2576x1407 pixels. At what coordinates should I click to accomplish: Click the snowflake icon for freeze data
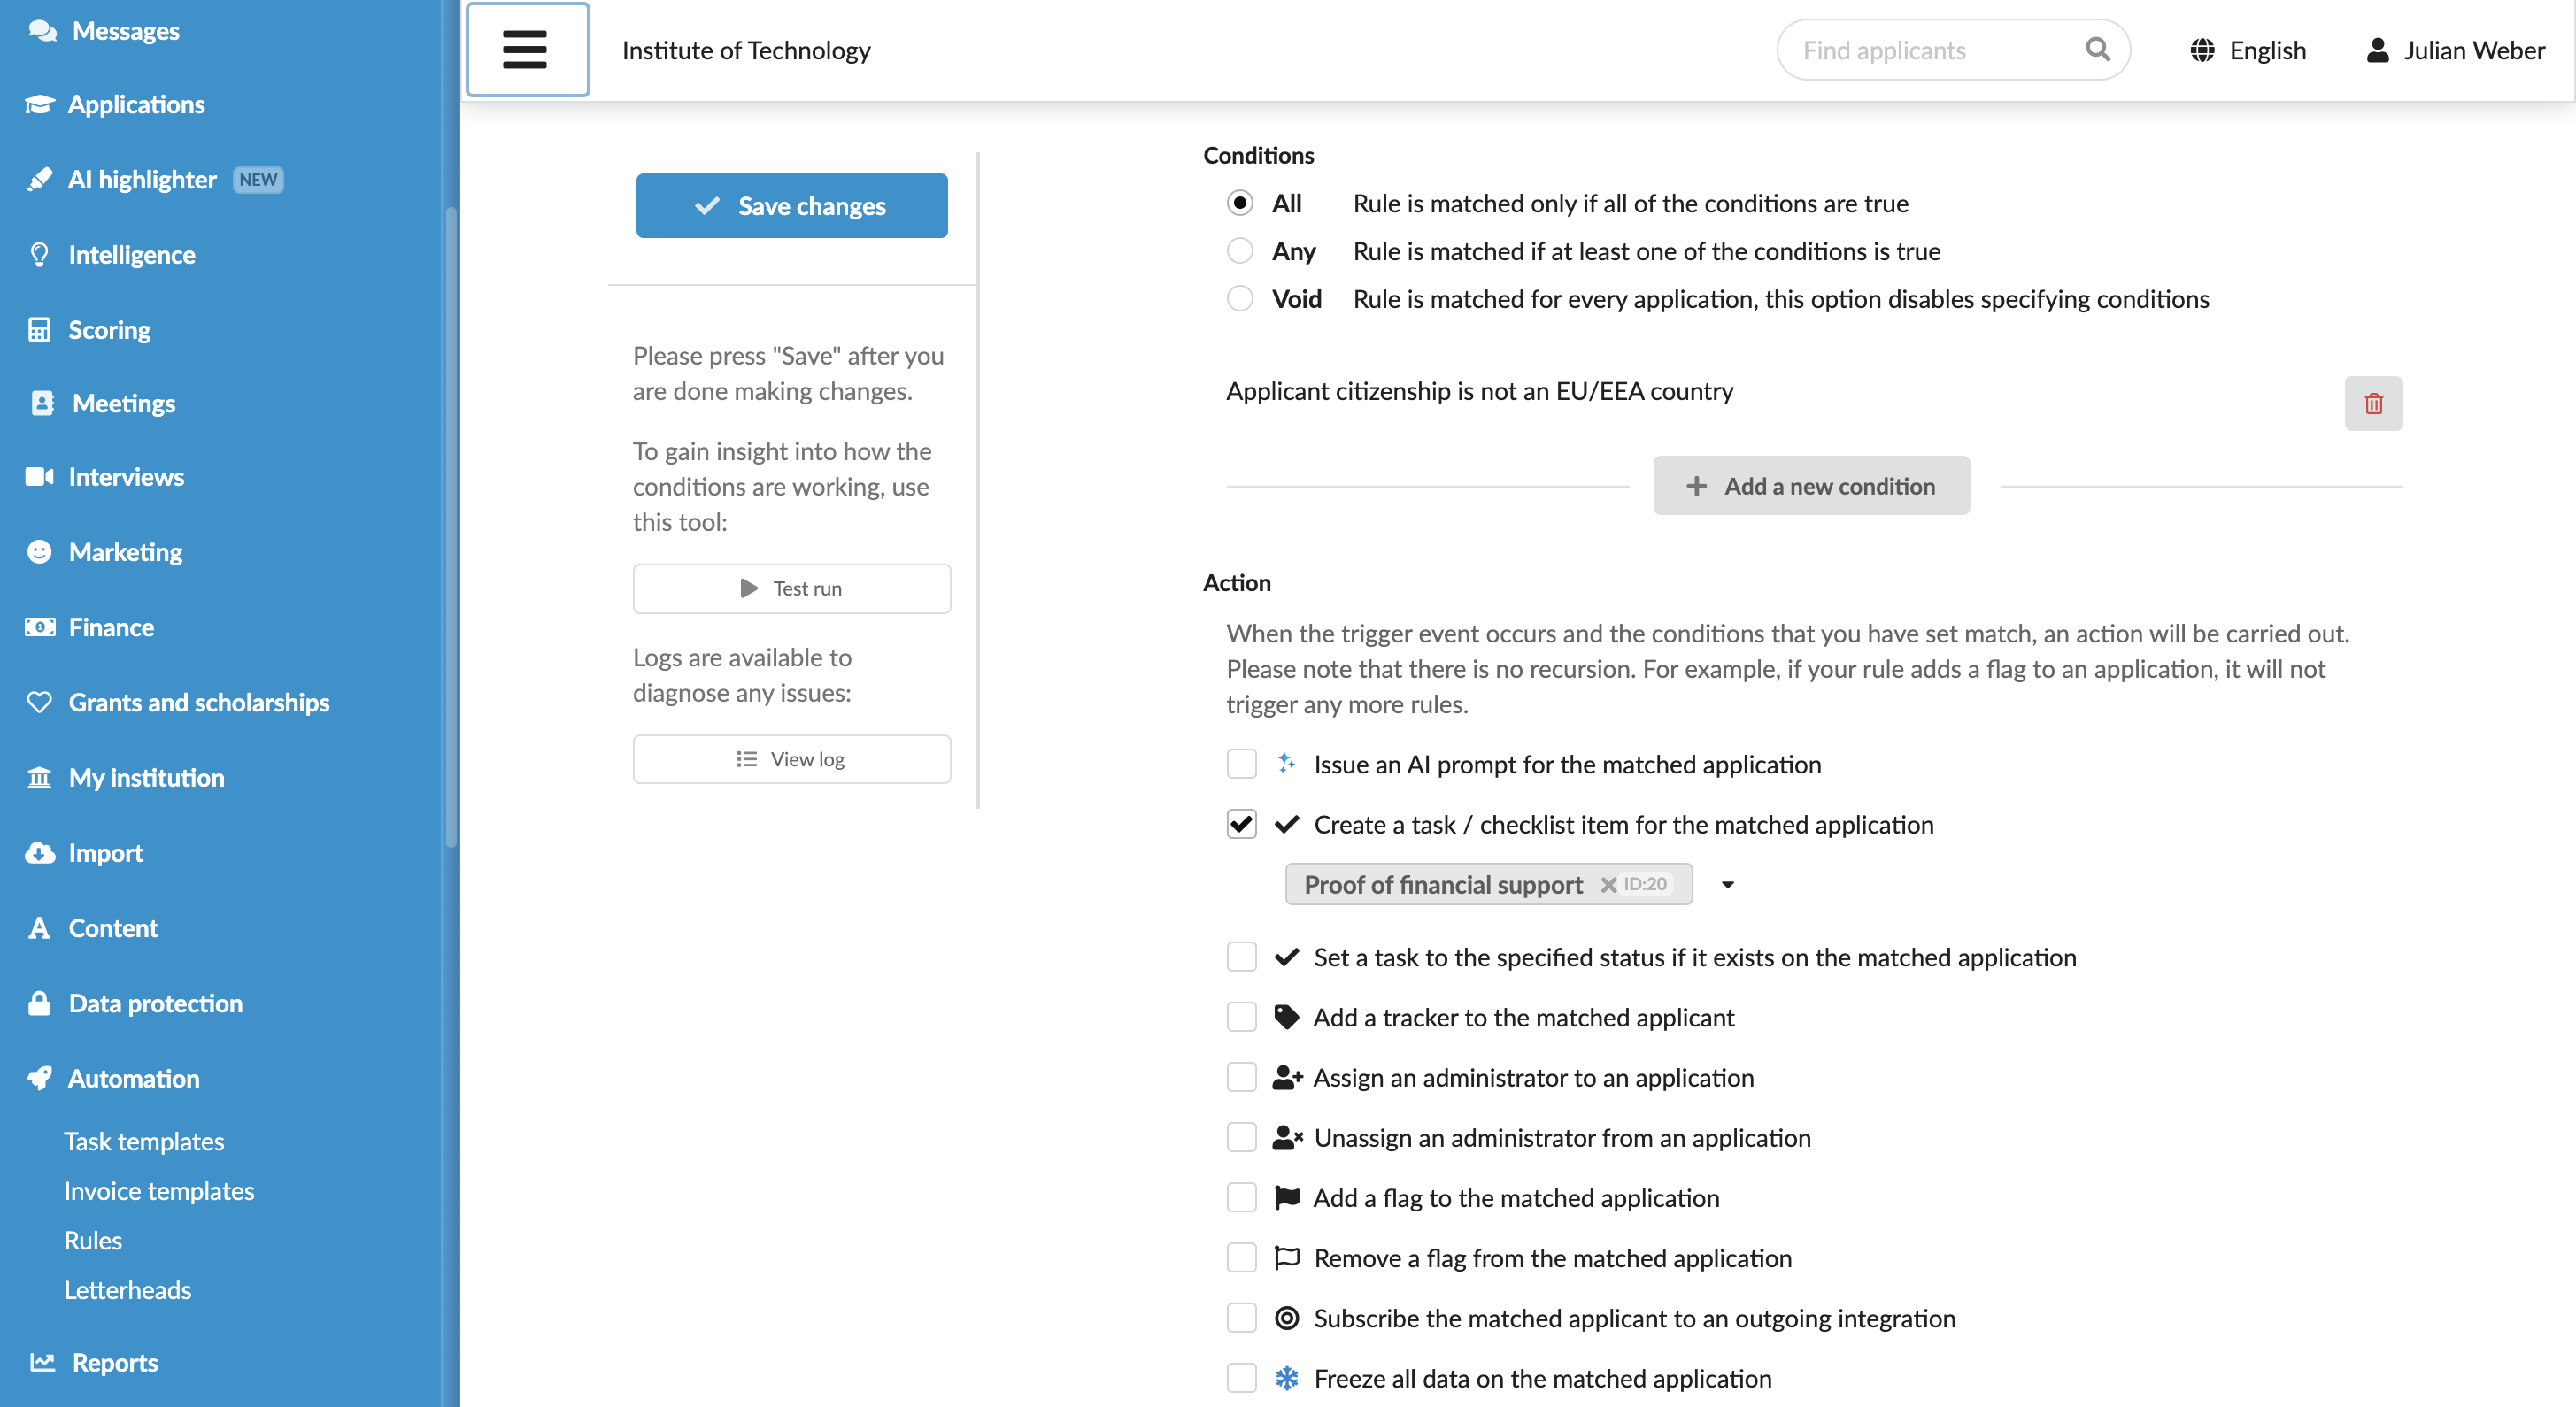(x=1286, y=1379)
